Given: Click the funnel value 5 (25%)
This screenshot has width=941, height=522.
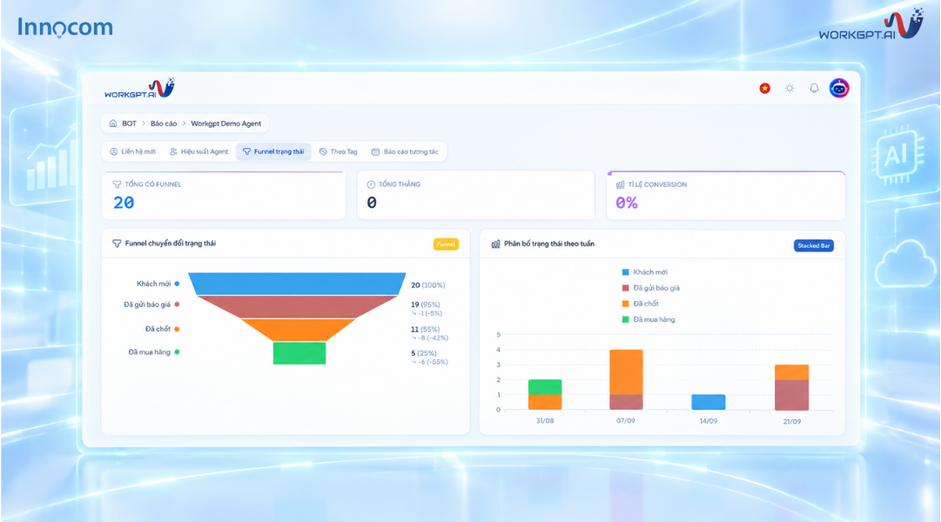Looking at the screenshot, I should (x=424, y=353).
